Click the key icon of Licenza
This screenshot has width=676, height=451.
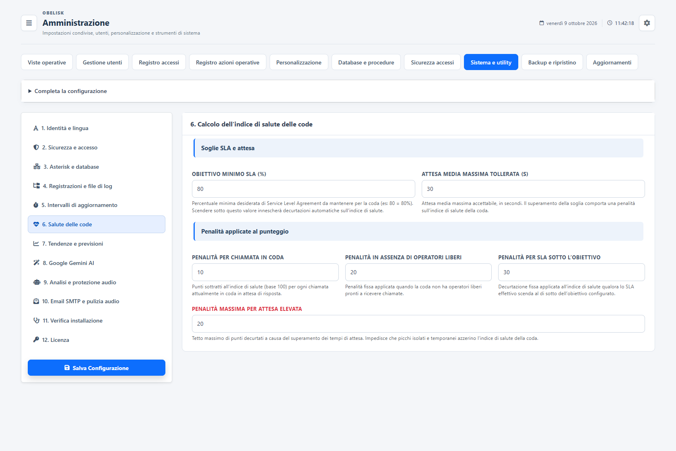(x=36, y=340)
